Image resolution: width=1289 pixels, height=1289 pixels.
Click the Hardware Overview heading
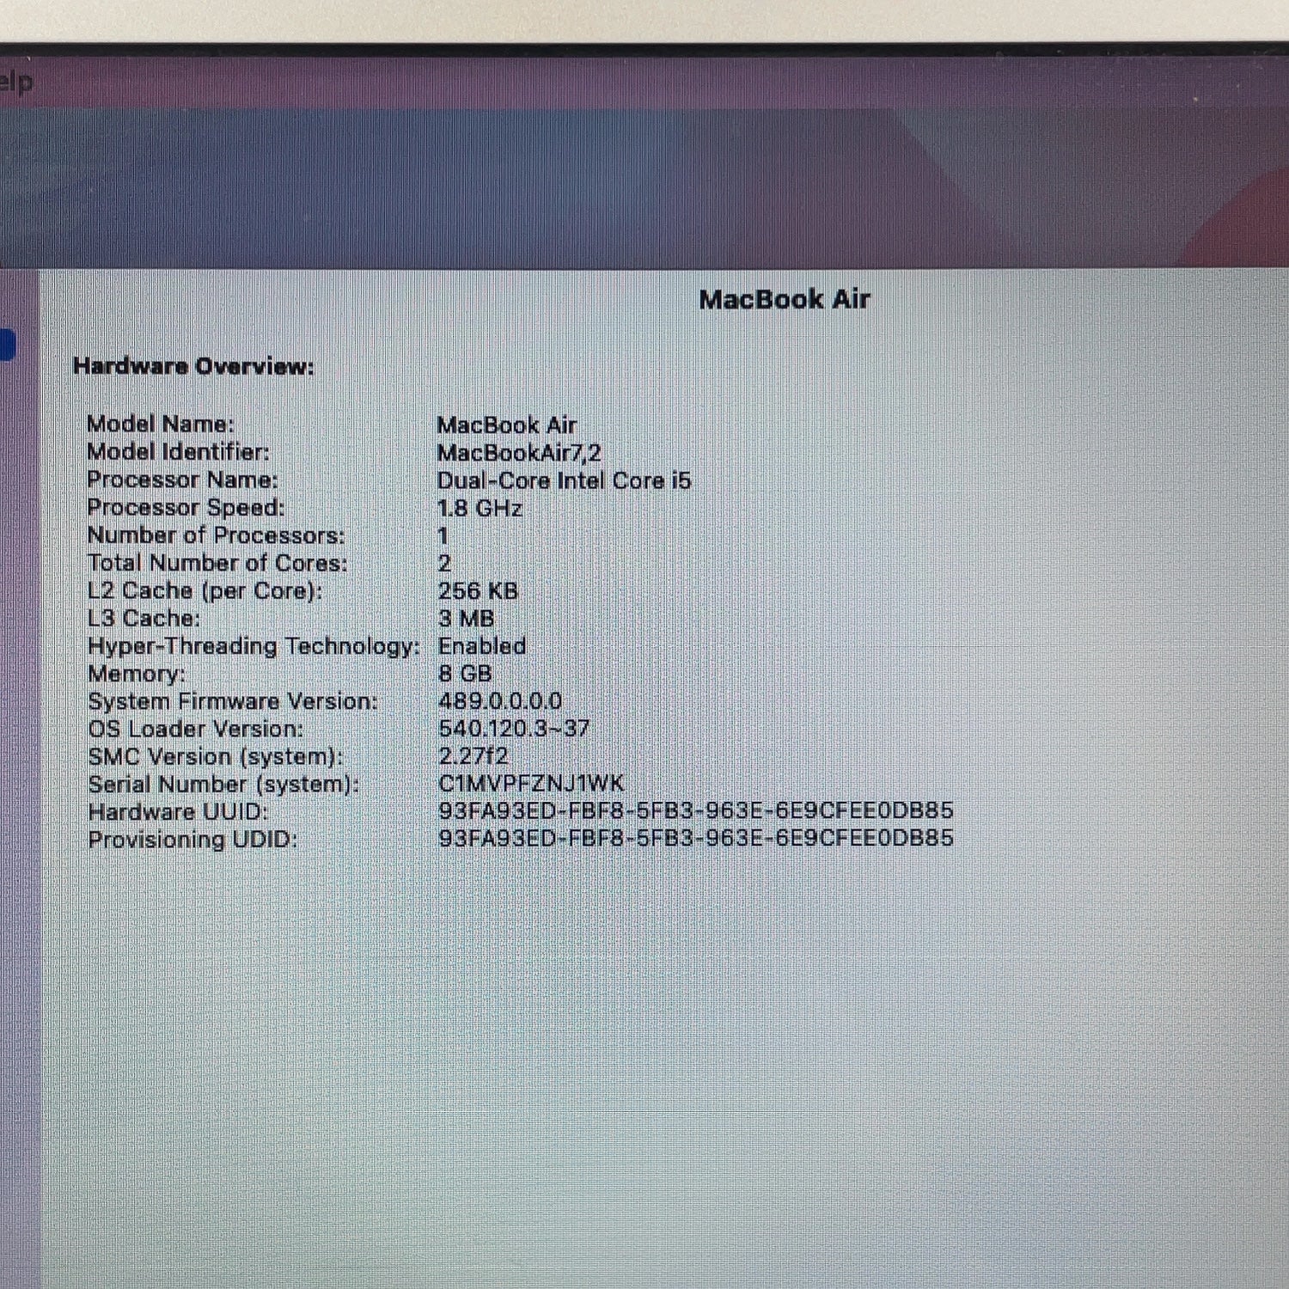pyautogui.click(x=193, y=366)
